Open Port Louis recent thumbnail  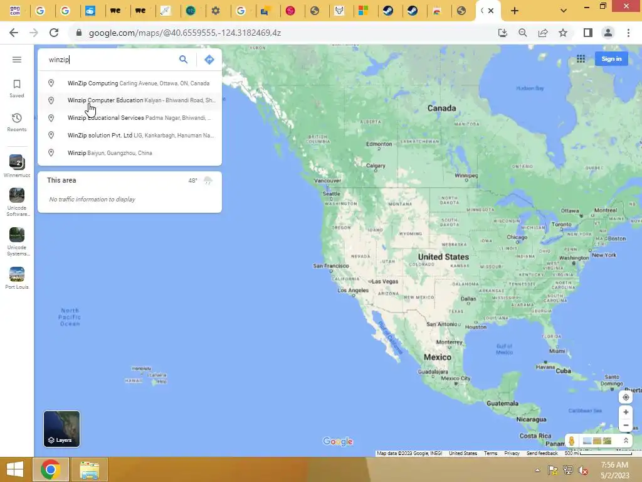[17, 277]
